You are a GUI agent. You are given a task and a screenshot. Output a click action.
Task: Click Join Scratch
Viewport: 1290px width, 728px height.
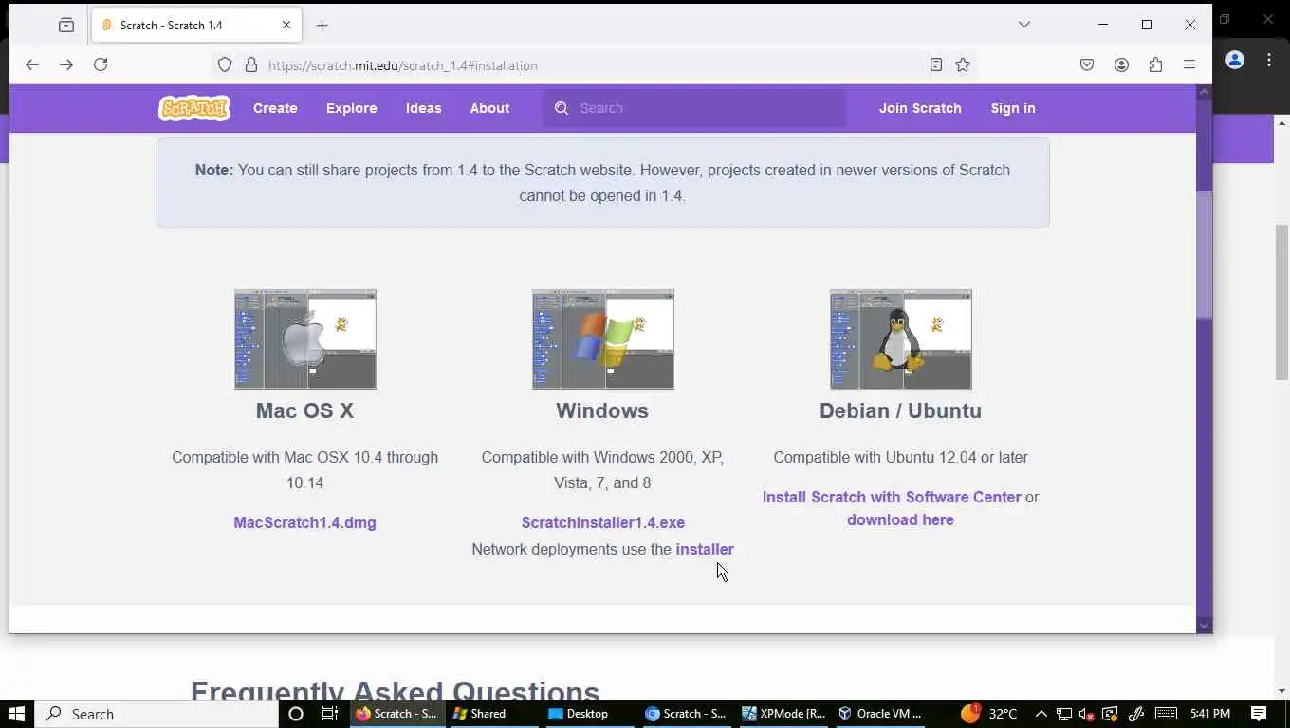(x=920, y=108)
